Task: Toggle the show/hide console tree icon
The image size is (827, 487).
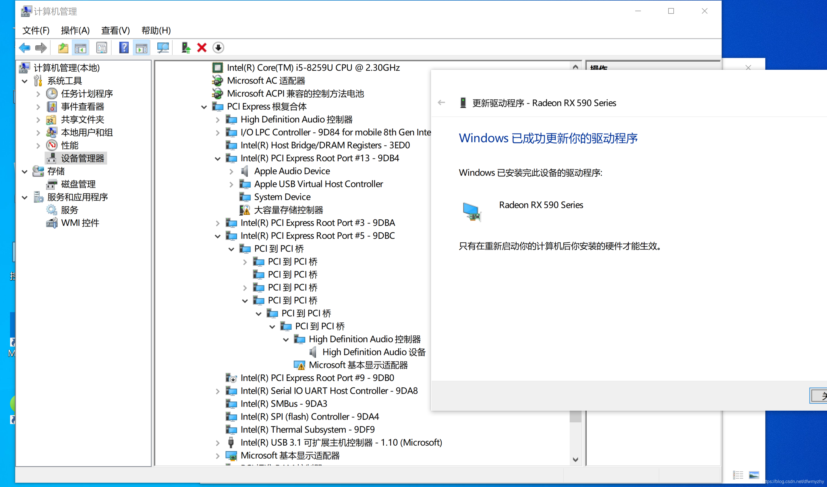Action: tap(80, 48)
